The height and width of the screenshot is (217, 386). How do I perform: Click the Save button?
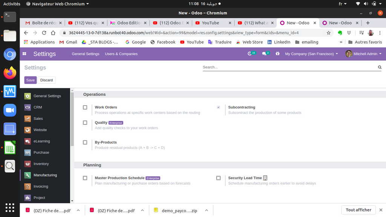pos(31,80)
